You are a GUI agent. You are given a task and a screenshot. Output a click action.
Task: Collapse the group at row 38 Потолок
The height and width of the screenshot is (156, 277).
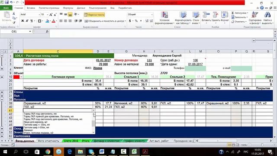click(x=2, y=100)
